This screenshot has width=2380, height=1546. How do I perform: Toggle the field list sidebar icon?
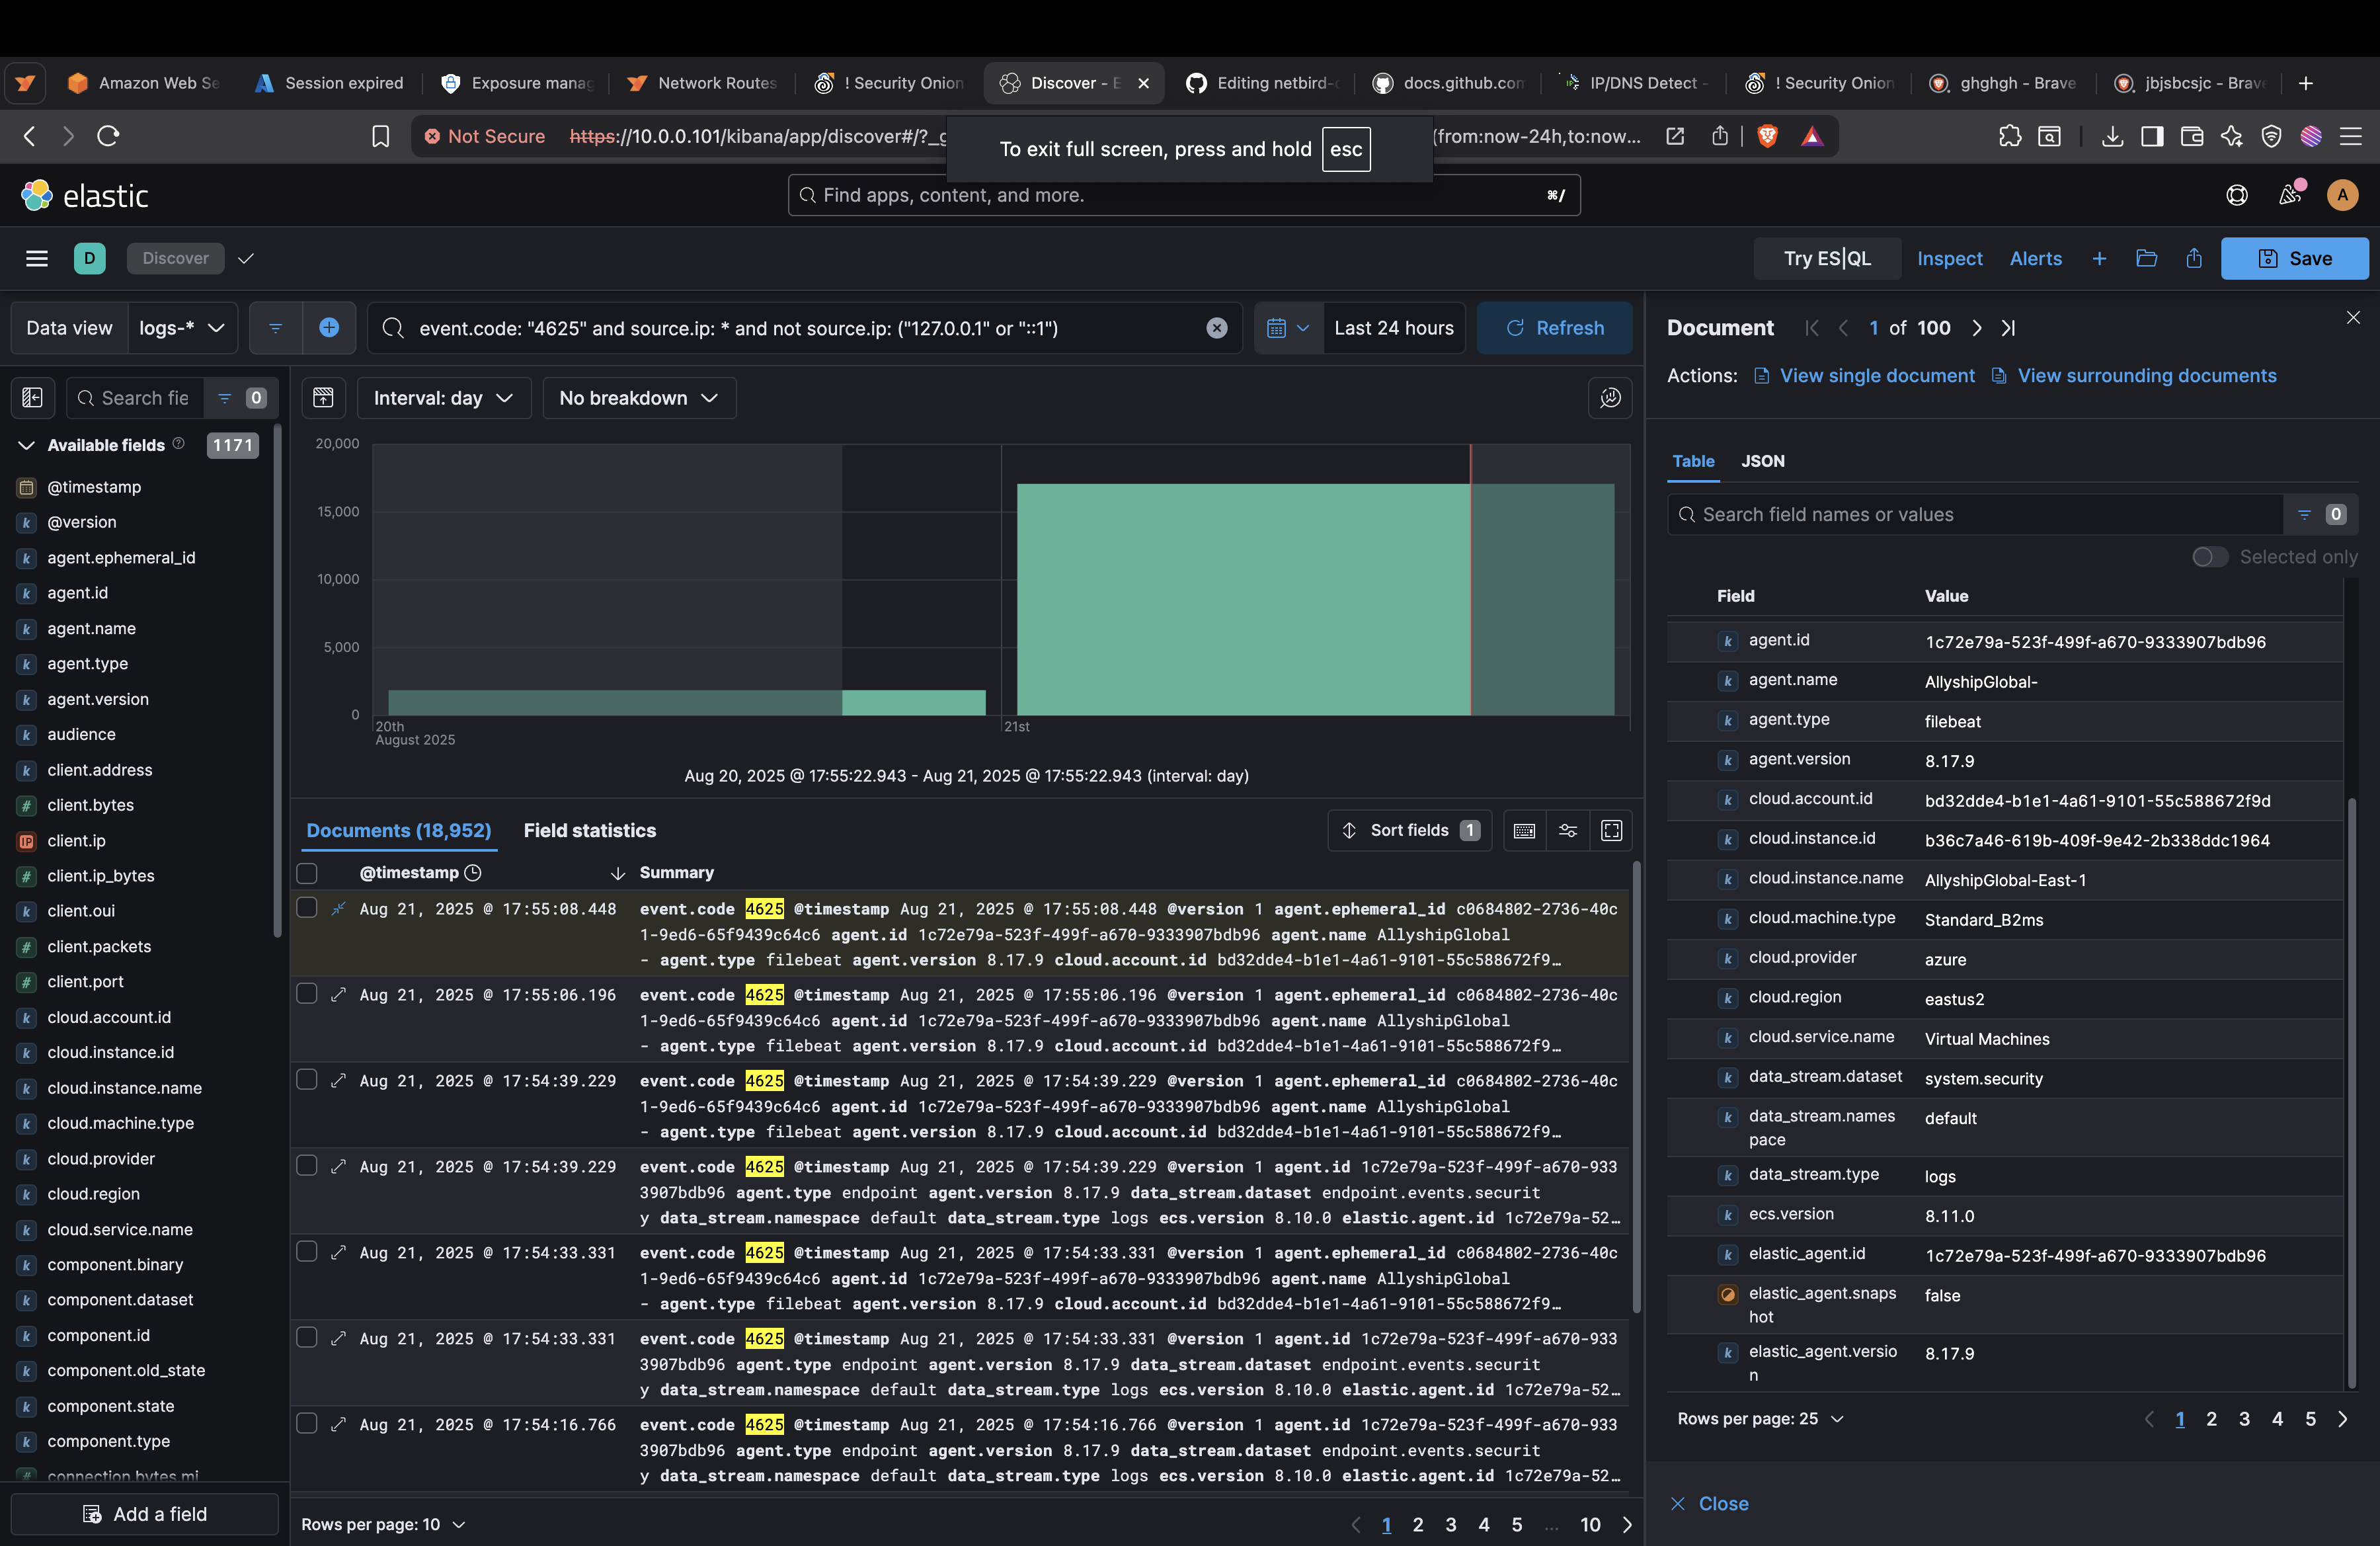point(32,398)
